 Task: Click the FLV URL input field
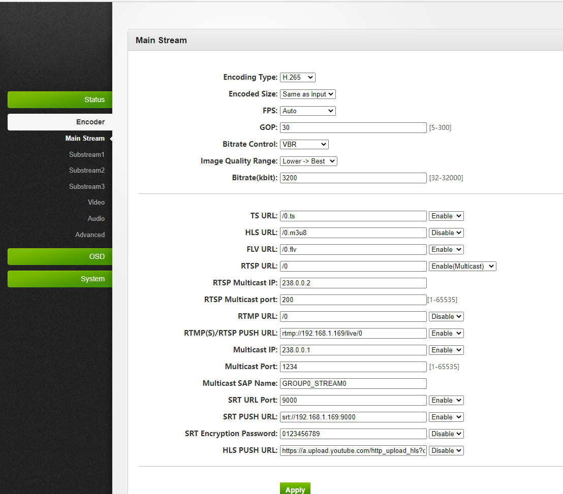[x=353, y=249]
